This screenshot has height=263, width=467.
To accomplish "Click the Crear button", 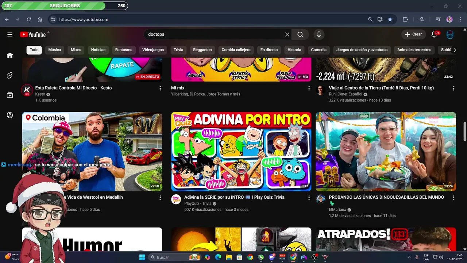I will point(413,34).
